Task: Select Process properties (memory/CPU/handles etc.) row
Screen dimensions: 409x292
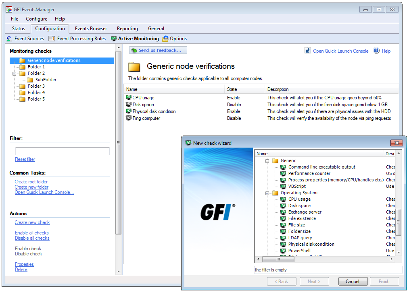Action: tap(336, 180)
